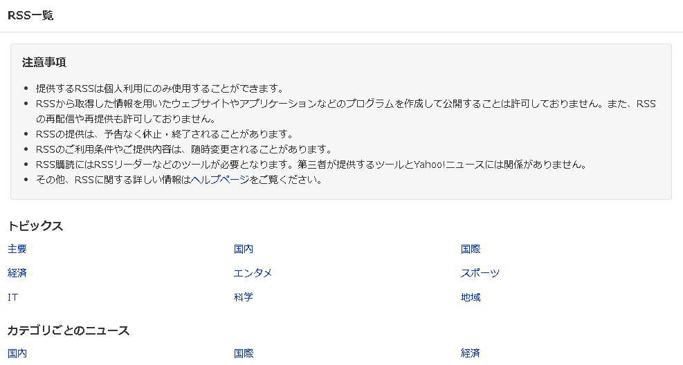
Task: Open the 主要 topics RSS feed
Action: (x=17, y=249)
